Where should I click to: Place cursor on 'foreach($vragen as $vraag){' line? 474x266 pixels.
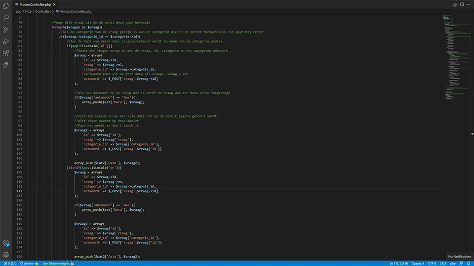[77, 27]
